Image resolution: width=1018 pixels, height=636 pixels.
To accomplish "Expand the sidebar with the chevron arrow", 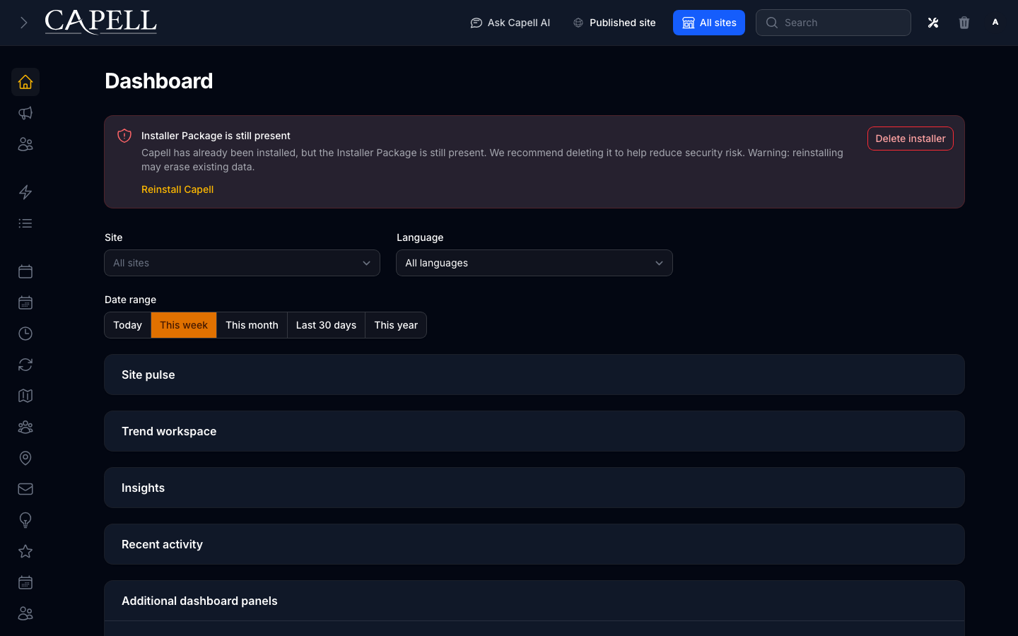I will [x=24, y=23].
